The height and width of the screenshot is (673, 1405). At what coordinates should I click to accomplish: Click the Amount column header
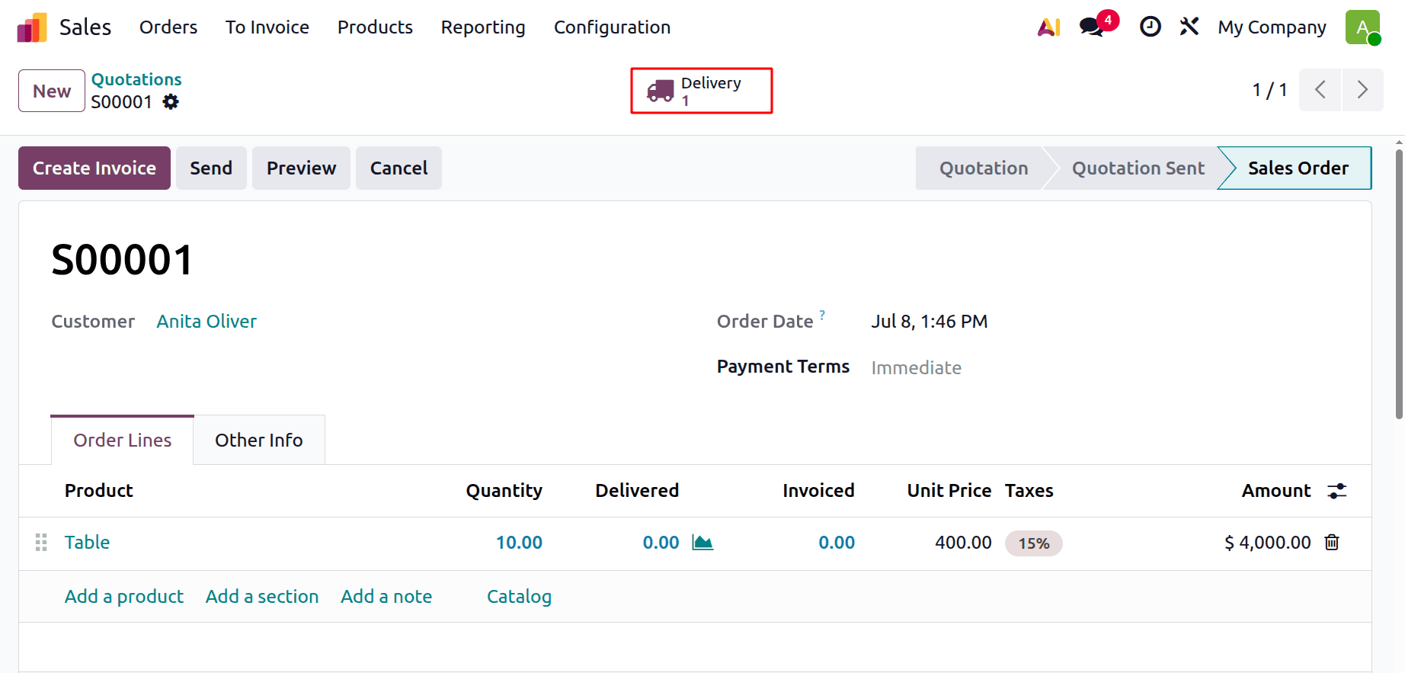(1276, 491)
